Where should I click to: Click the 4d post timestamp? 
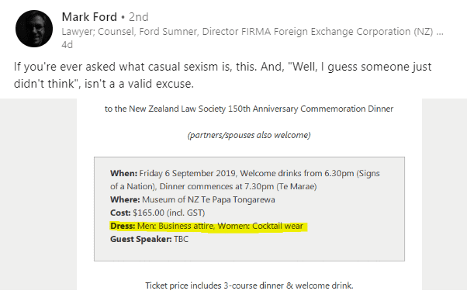pos(67,45)
